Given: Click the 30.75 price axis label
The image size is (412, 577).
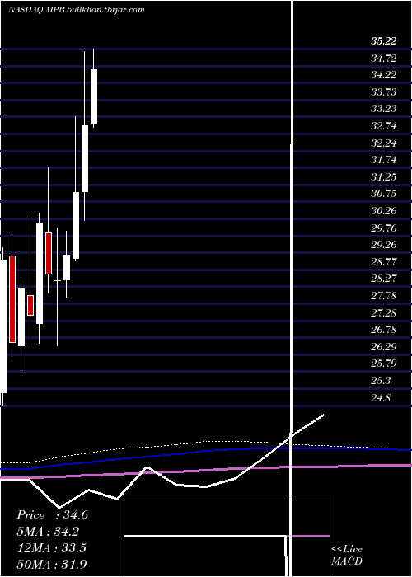Looking at the screenshot, I should coord(383,194).
